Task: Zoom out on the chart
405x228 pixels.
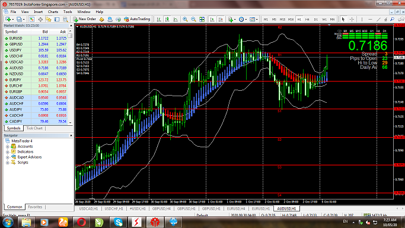Action: click(193, 19)
